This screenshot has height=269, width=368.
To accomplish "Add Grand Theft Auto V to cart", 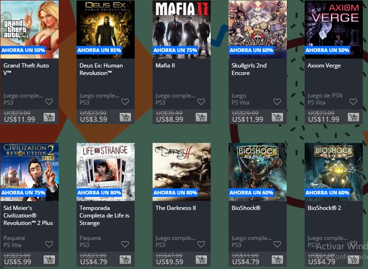I will click(x=49, y=117).
